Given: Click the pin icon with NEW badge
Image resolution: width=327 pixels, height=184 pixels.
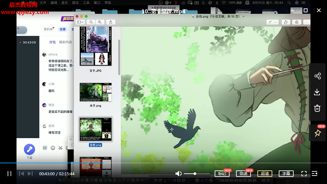Looking at the screenshot, I should (x=318, y=133).
